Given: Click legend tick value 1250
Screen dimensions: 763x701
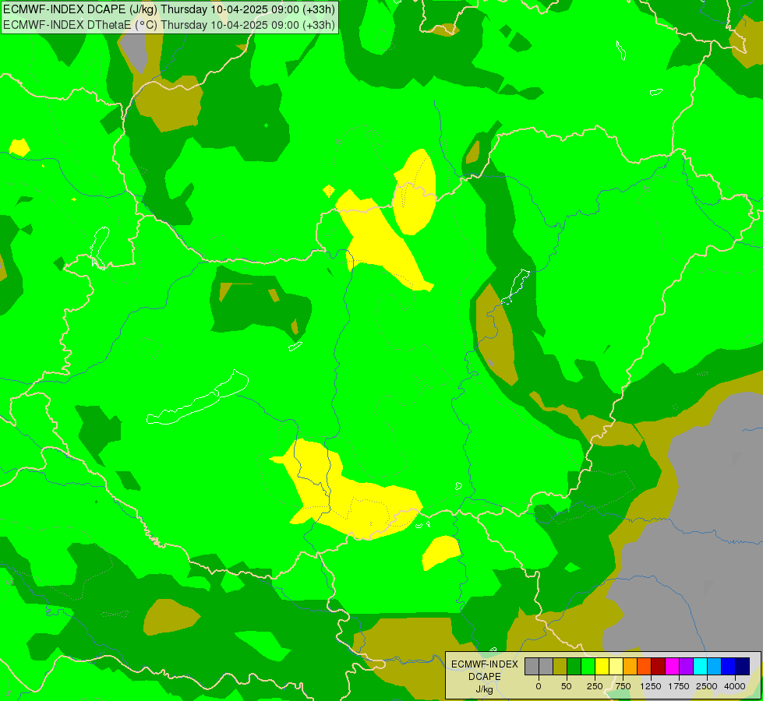Looking at the screenshot, I should (x=651, y=686).
